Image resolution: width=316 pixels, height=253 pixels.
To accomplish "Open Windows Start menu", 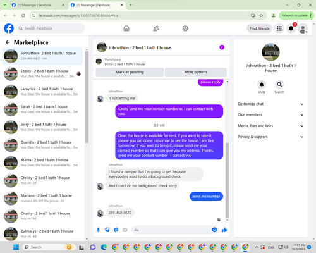I will (x=16, y=247).
